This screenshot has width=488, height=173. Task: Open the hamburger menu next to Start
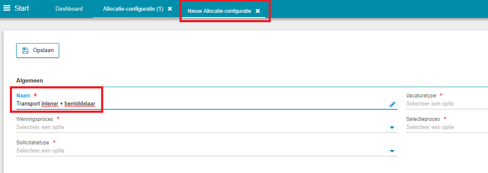7,9
